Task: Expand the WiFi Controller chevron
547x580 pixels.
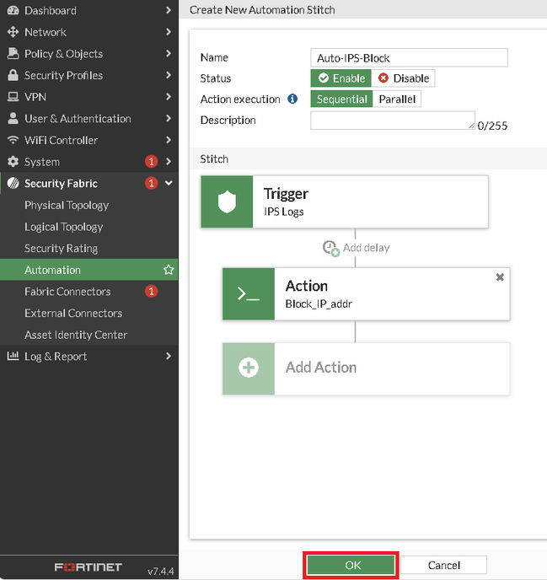Action: [169, 140]
